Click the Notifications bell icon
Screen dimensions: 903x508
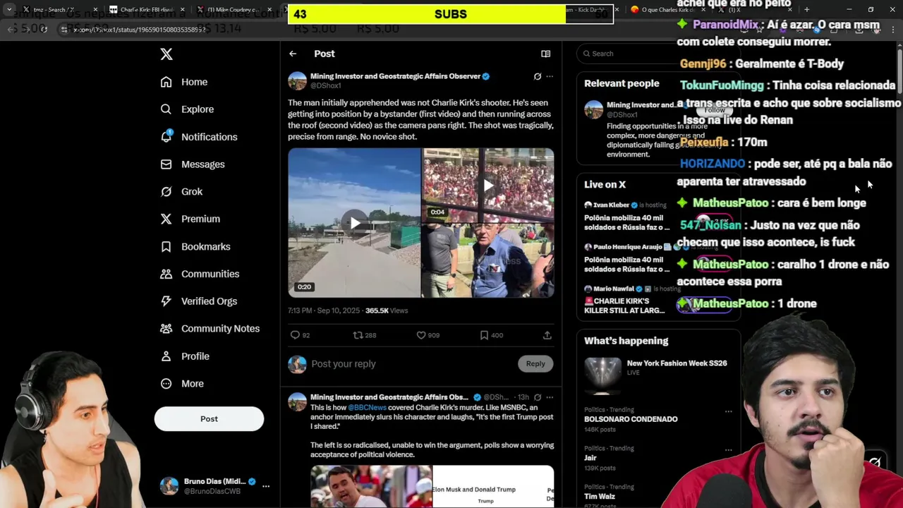coord(166,137)
